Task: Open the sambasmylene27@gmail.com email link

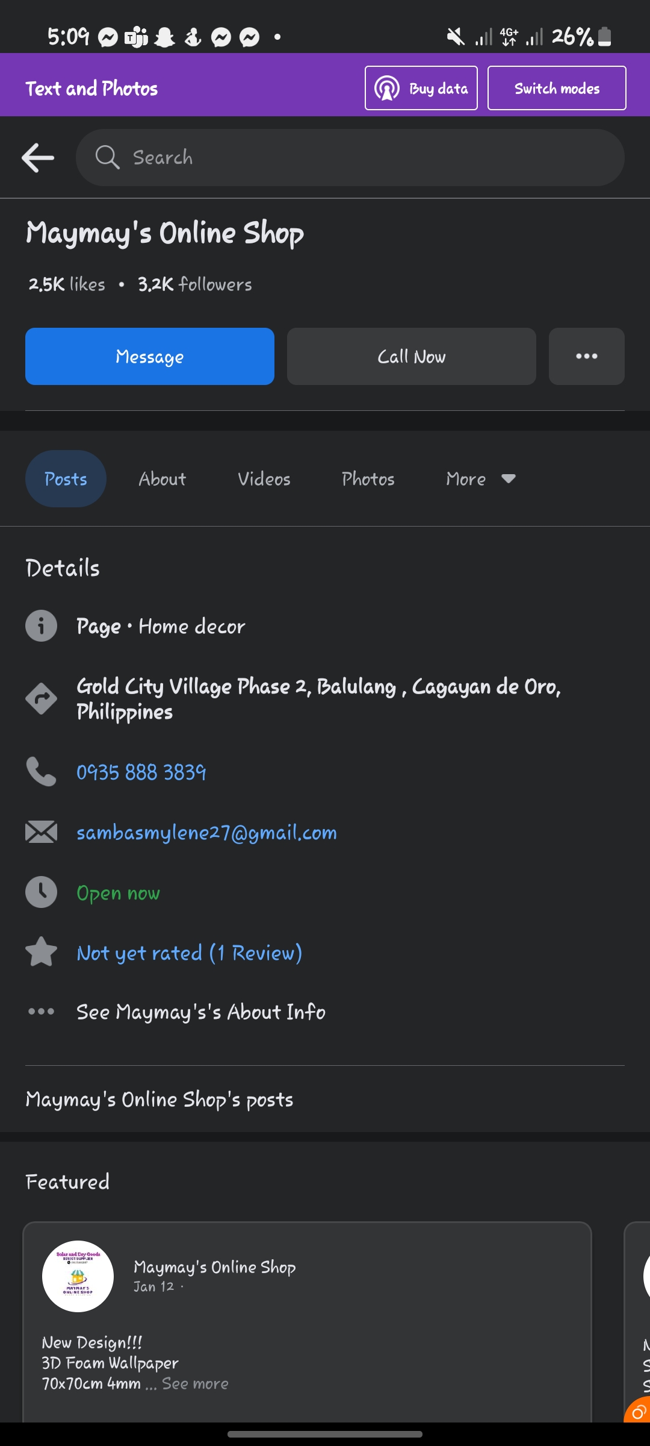Action: (206, 833)
